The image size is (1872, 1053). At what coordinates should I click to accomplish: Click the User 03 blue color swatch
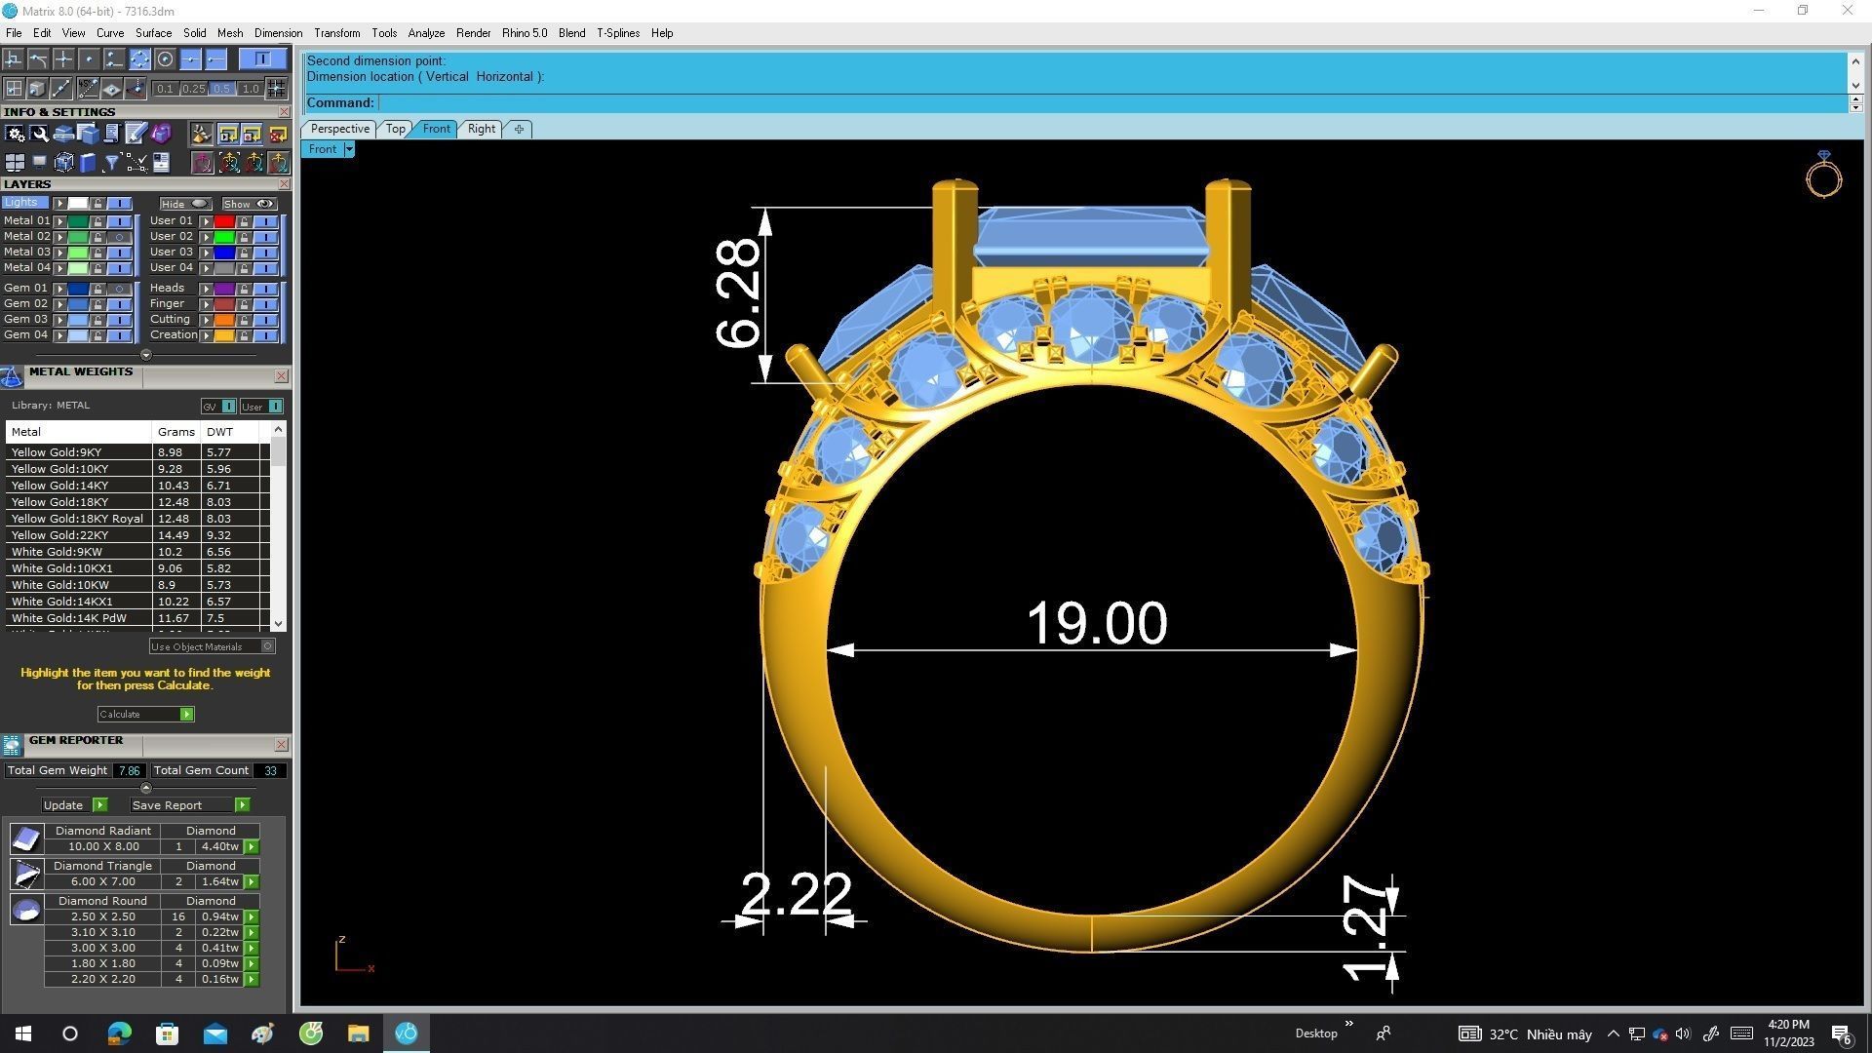[224, 253]
